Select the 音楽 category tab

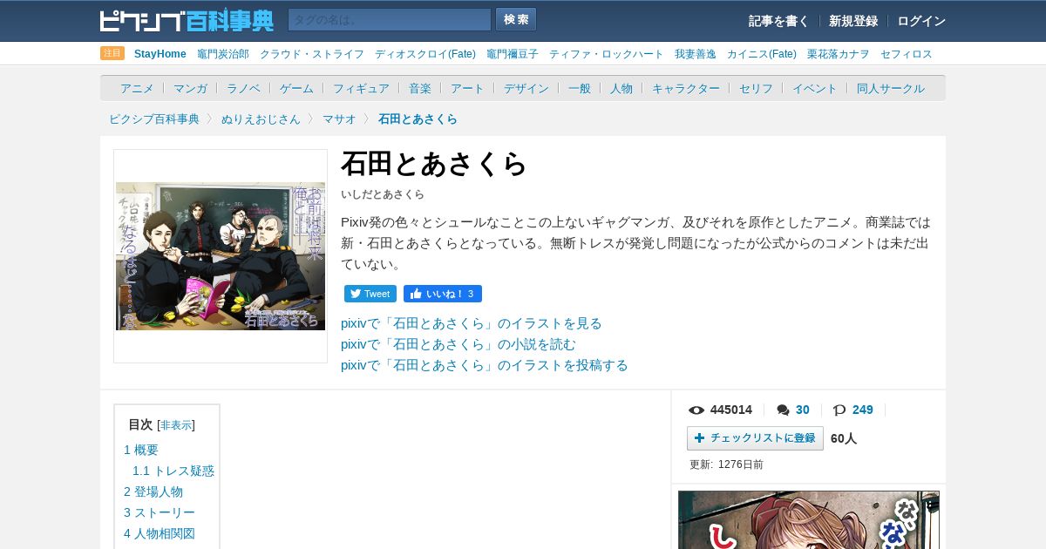point(420,88)
